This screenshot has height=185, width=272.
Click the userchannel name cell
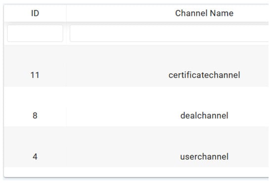pos(167,156)
